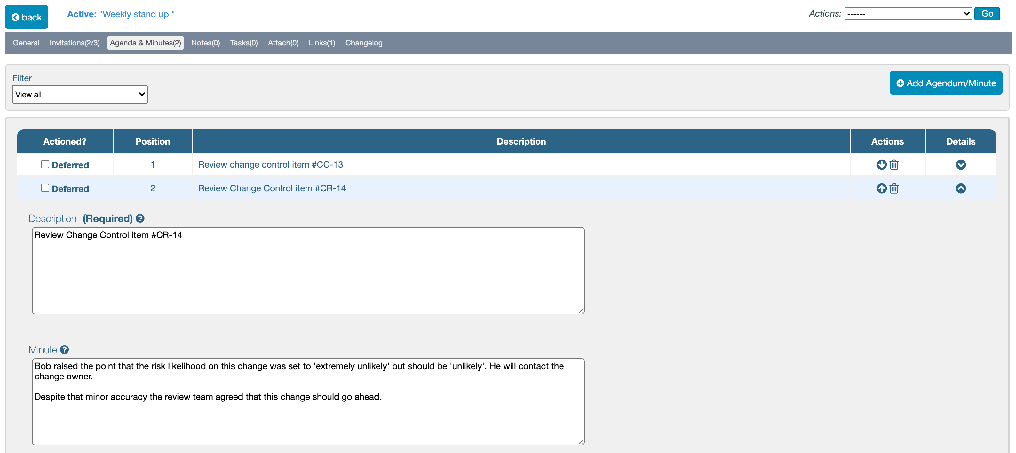
Task: Tick the Deferred checkbox for item 1
Action: 45,164
